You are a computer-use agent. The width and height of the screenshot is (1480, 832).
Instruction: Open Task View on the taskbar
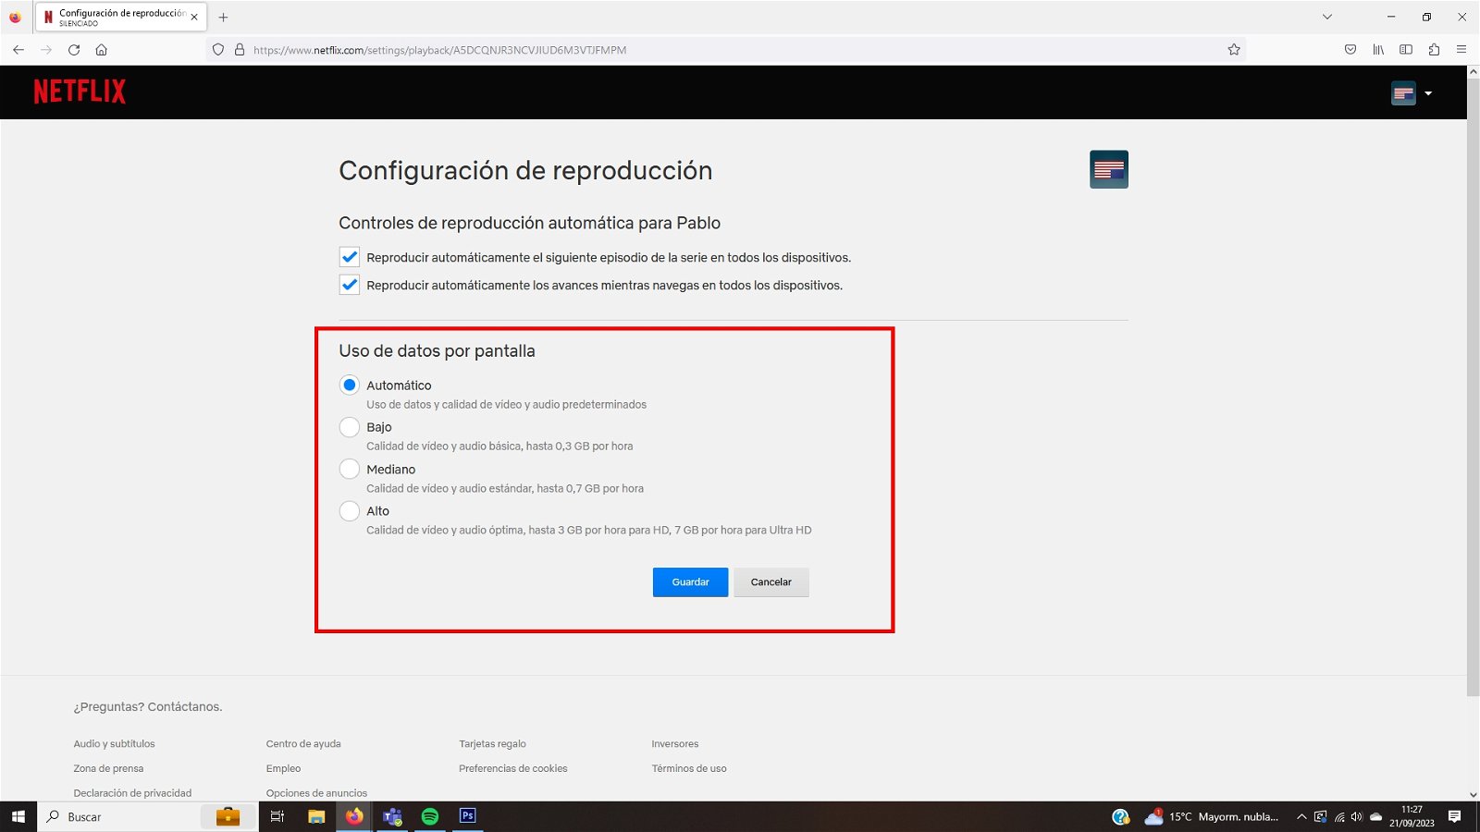coord(277,816)
